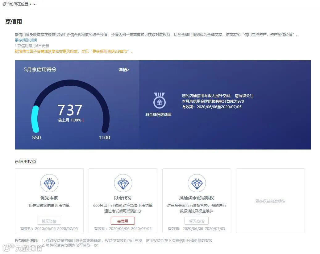320x254 pixels.
Task: Click the 您当前所在位置 breadcrumb
Action: (x=15, y=4)
